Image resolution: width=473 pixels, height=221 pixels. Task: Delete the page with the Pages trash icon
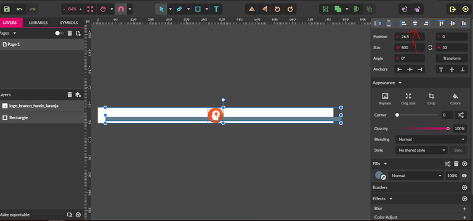pyautogui.click(x=70, y=33)
